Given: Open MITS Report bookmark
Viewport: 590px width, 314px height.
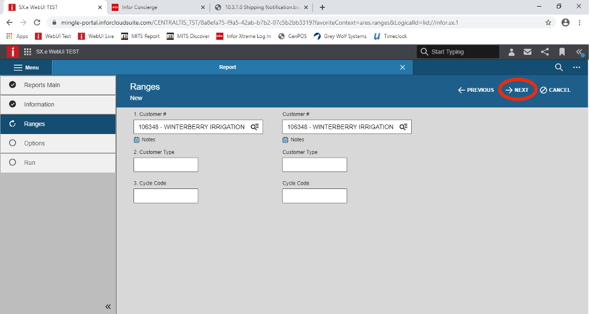Looking at the screenshot, I should click(x=140, y=36).
